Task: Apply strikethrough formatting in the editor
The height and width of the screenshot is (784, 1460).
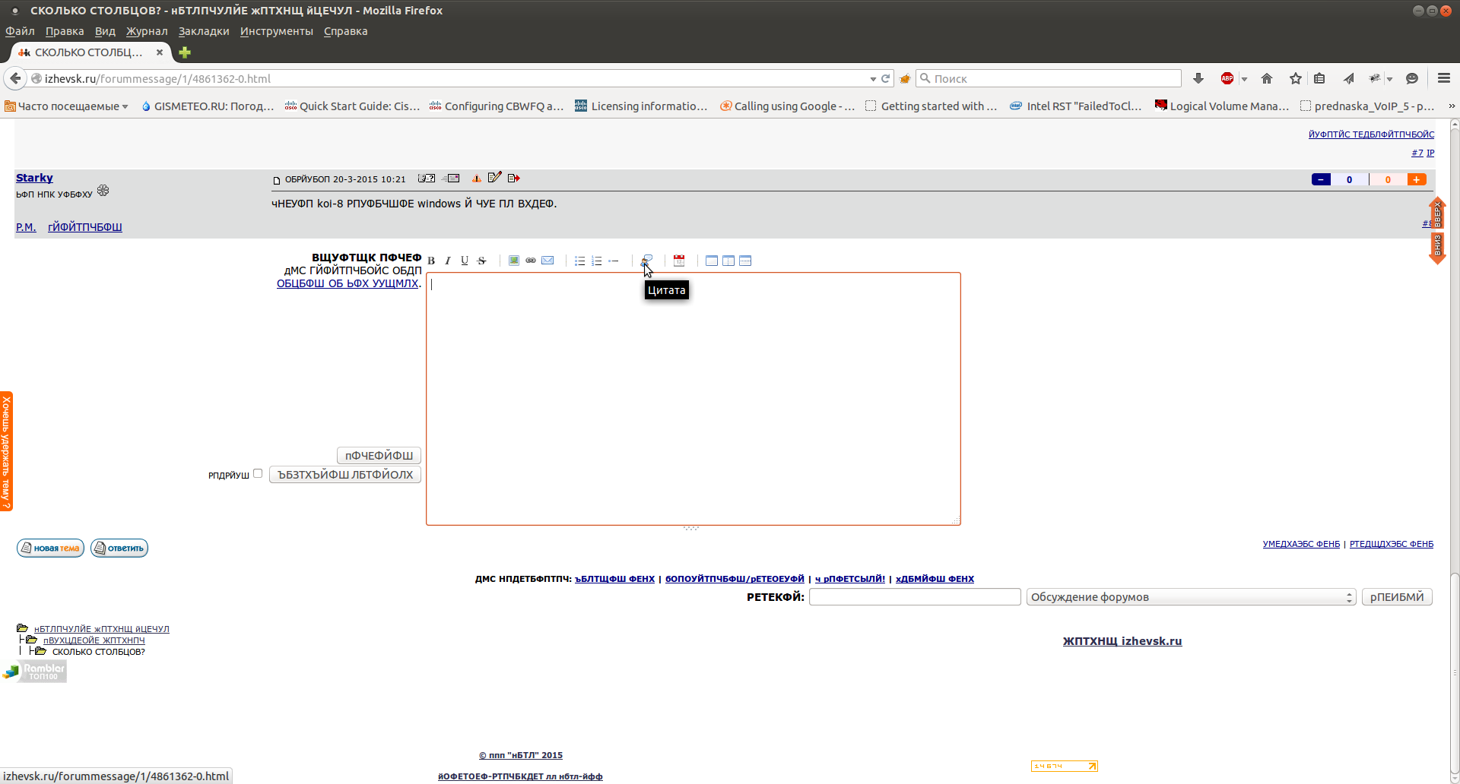Action: (481, 261)
